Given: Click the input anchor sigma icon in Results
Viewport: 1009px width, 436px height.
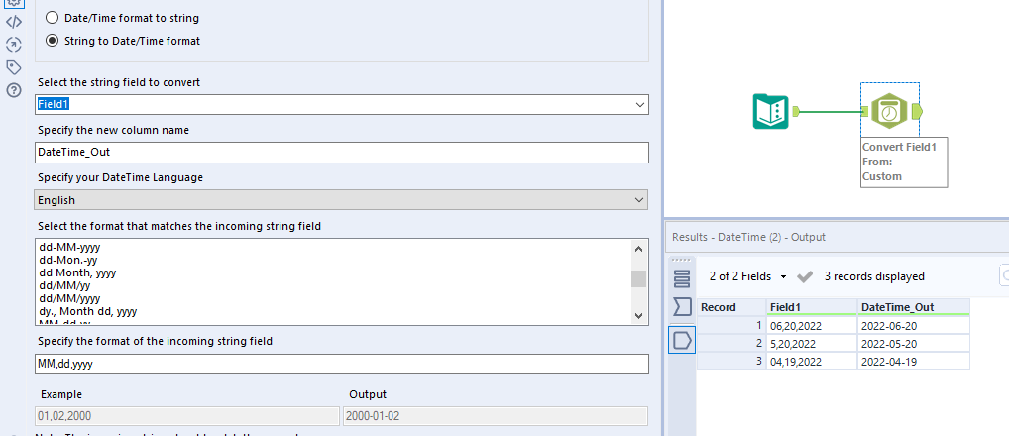Looking at the screenshot, I should click(682, 307).
